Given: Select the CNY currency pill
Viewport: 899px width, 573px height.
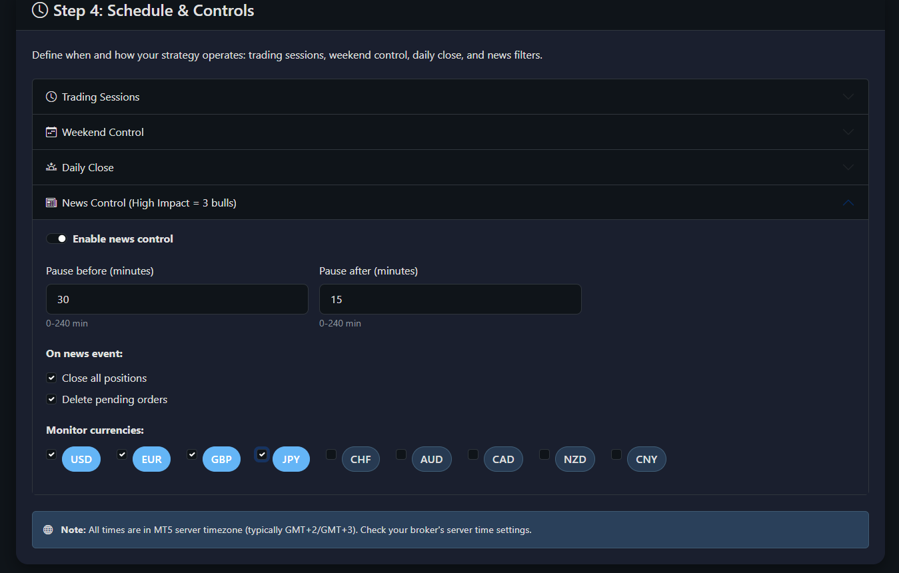Looking at the screenshot, I should 646,459.
